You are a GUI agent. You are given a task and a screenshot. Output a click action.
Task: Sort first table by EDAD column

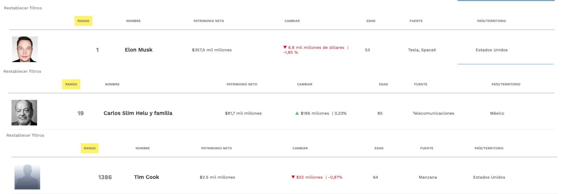[x=371, y=21]
